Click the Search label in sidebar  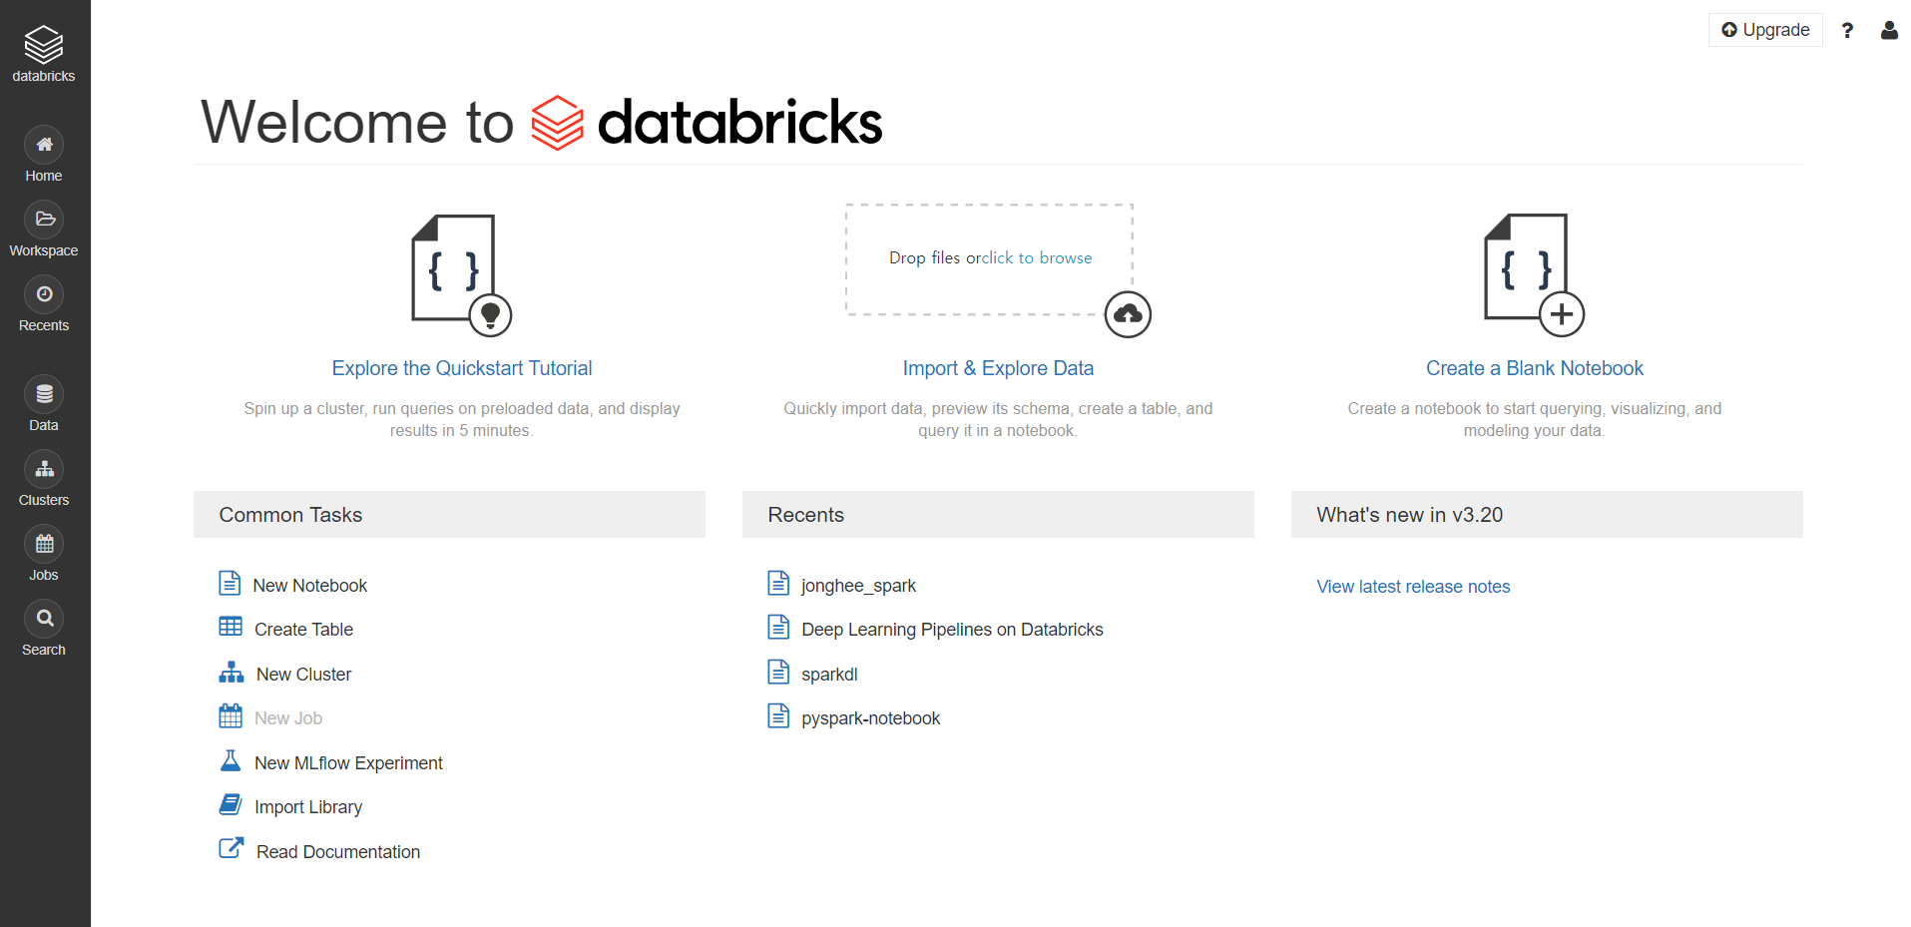(44, 650)
